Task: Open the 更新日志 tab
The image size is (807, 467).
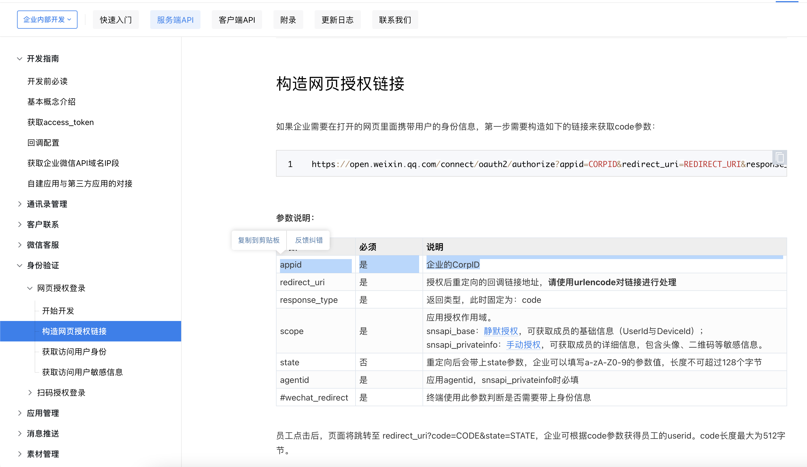Action: coord(338,20)
